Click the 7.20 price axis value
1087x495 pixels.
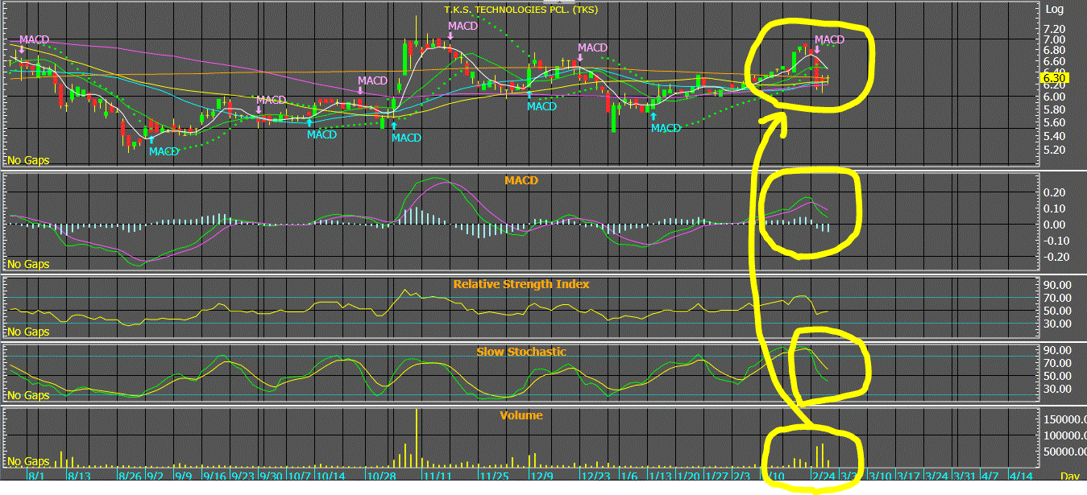(1055, 28)
